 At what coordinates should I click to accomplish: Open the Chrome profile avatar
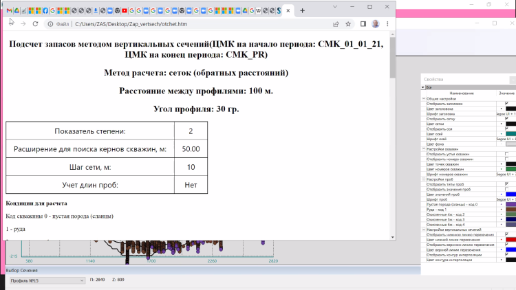(x=376, y=23)
